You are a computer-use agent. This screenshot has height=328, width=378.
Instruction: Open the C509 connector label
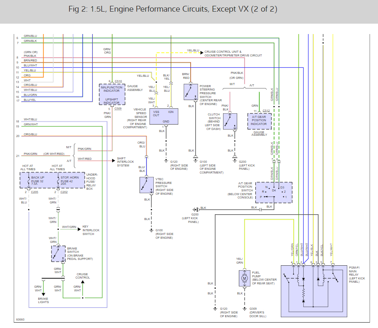[118, 109]
